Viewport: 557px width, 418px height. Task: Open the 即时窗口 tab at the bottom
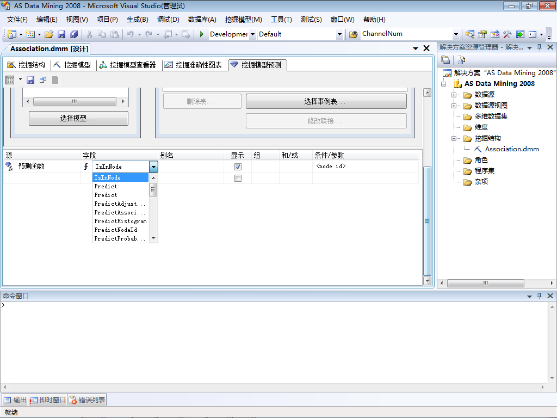point(48,400)
